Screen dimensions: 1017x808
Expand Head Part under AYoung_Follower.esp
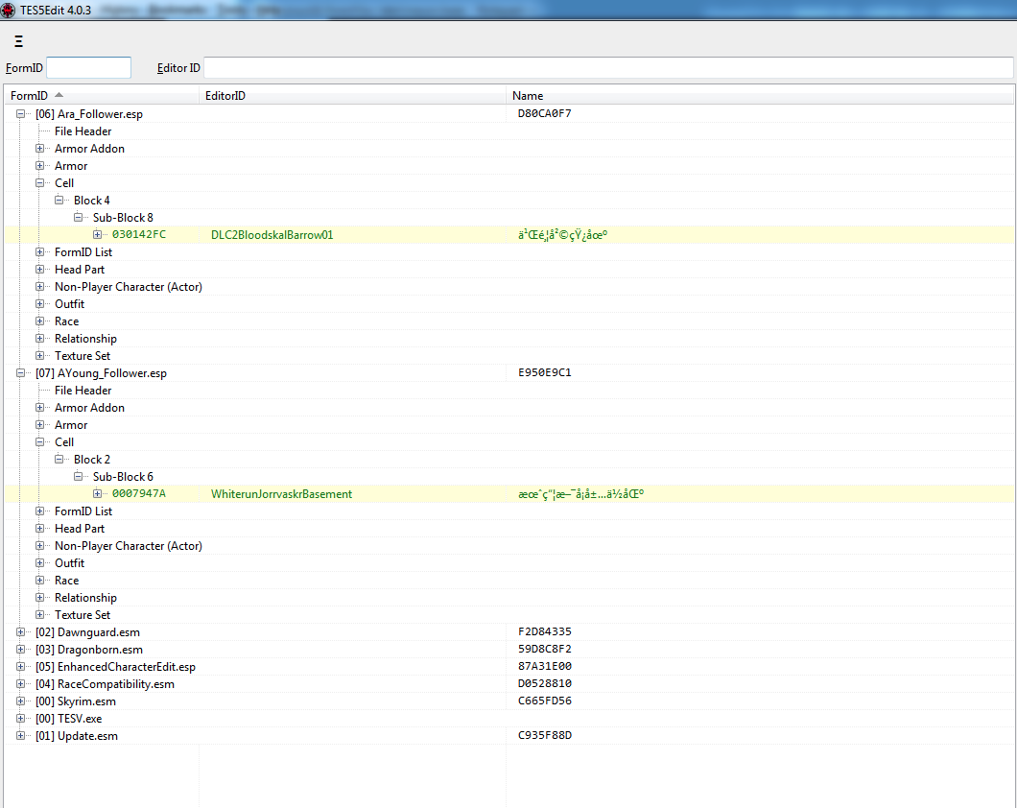pos(39,529)
